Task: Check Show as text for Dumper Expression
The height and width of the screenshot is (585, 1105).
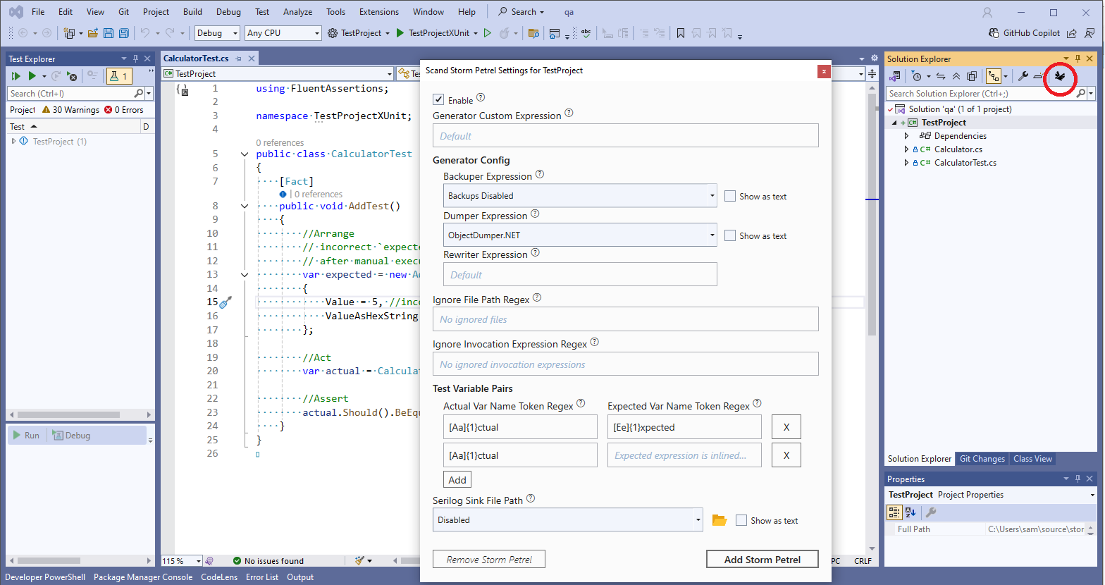Action: [730, 235]
